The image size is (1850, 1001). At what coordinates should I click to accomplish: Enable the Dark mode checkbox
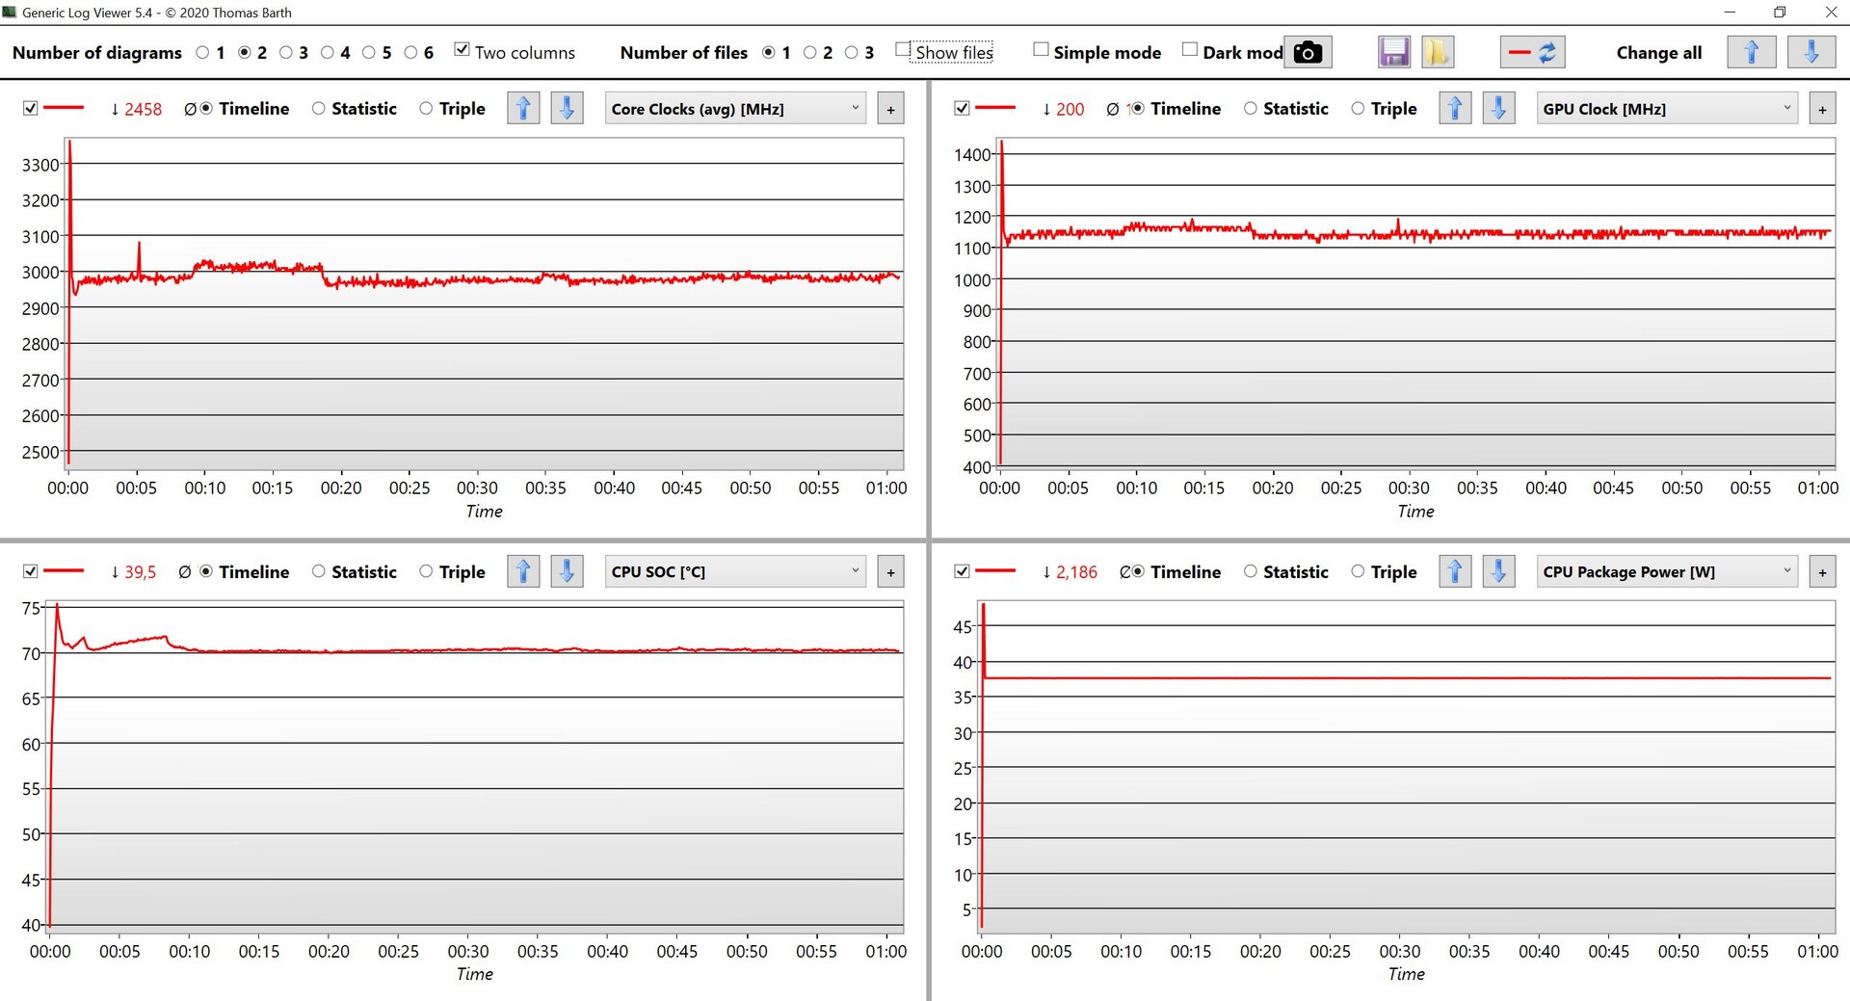(1190, 50)
